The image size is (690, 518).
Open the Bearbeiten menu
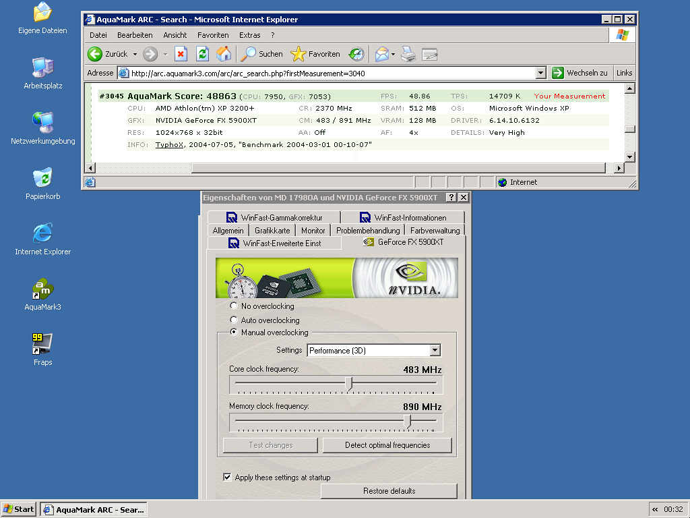coord(135,35)
